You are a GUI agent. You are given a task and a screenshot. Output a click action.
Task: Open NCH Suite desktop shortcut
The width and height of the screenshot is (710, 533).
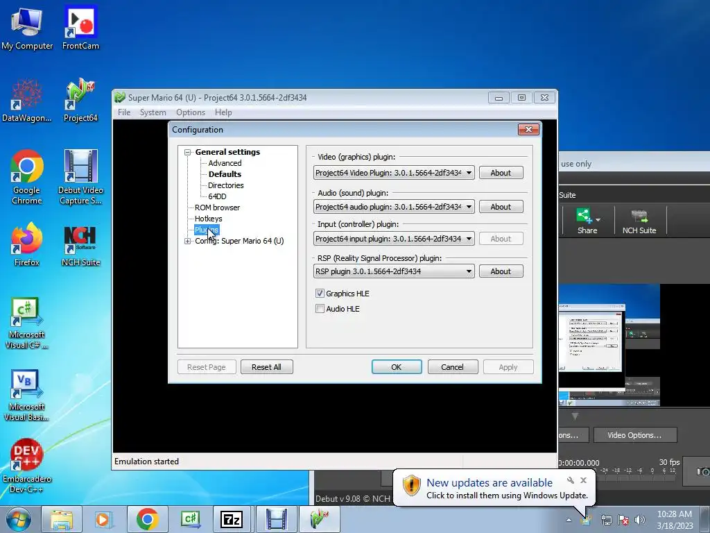(x=80, y=245)
